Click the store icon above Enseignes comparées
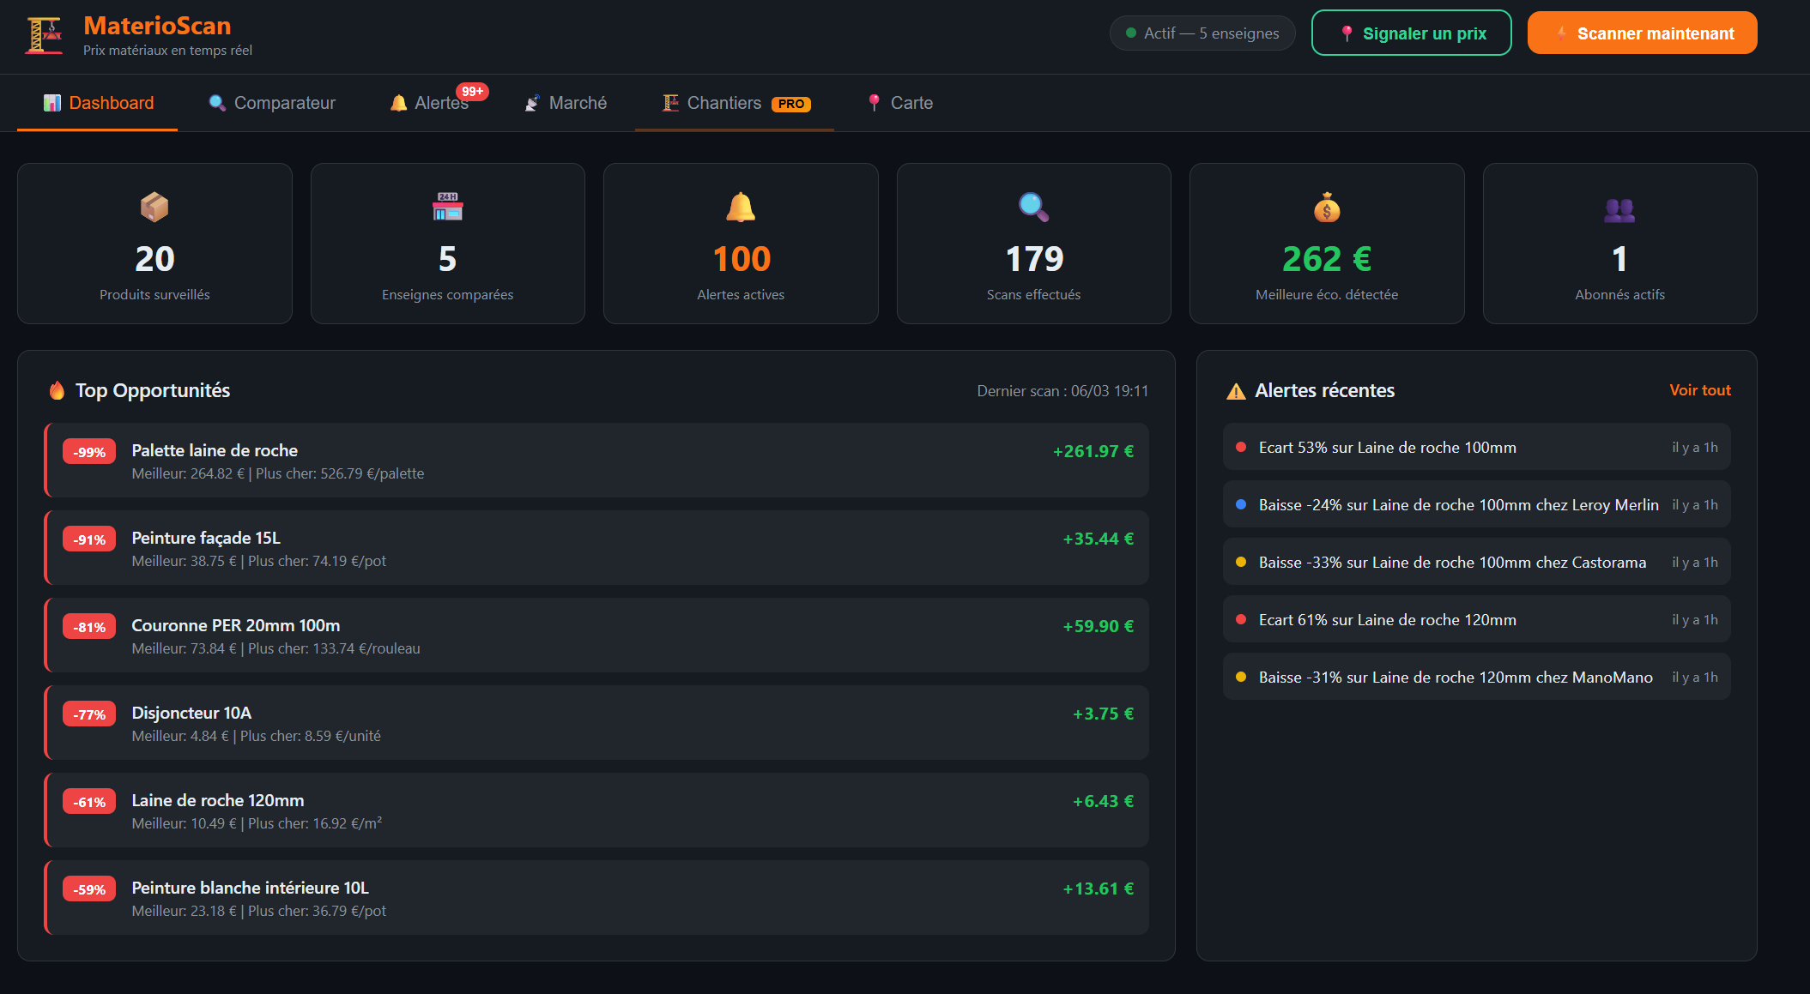This screenshot has height=994, width=1810. (x=447, y=206)
